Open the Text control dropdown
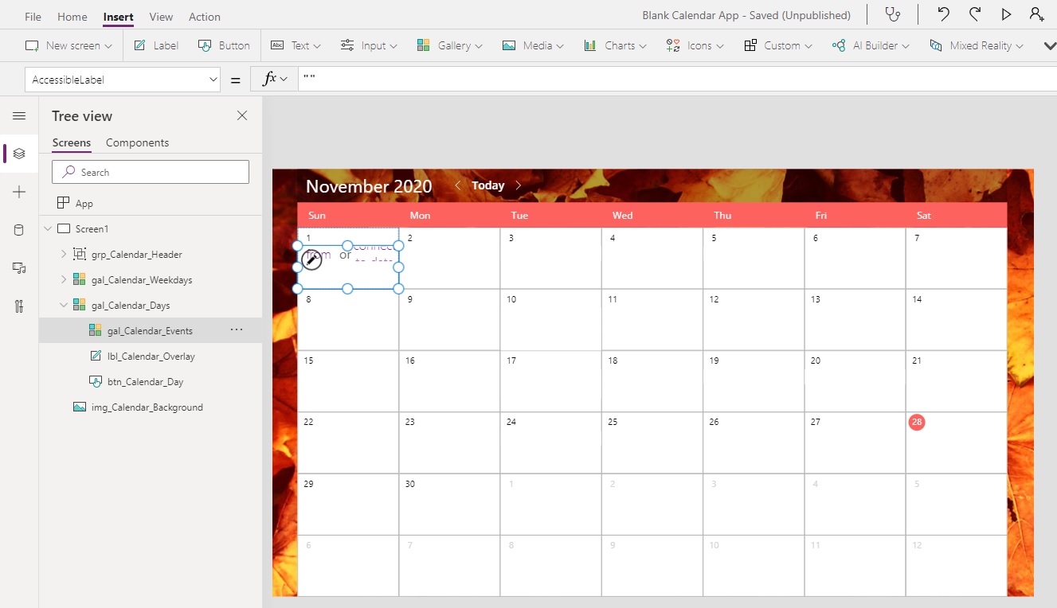 pyautogui.click(x=296, y=45)
